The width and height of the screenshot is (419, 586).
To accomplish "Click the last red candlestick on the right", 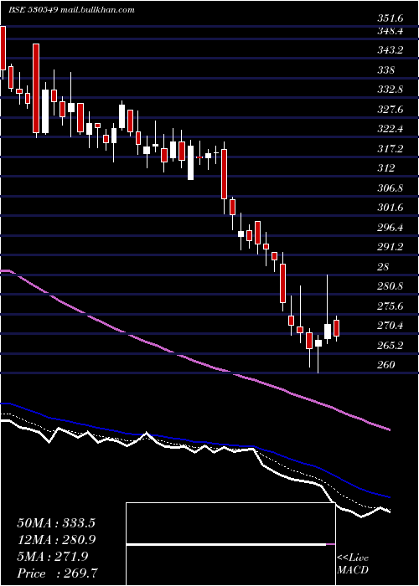I will coord(336,328).
